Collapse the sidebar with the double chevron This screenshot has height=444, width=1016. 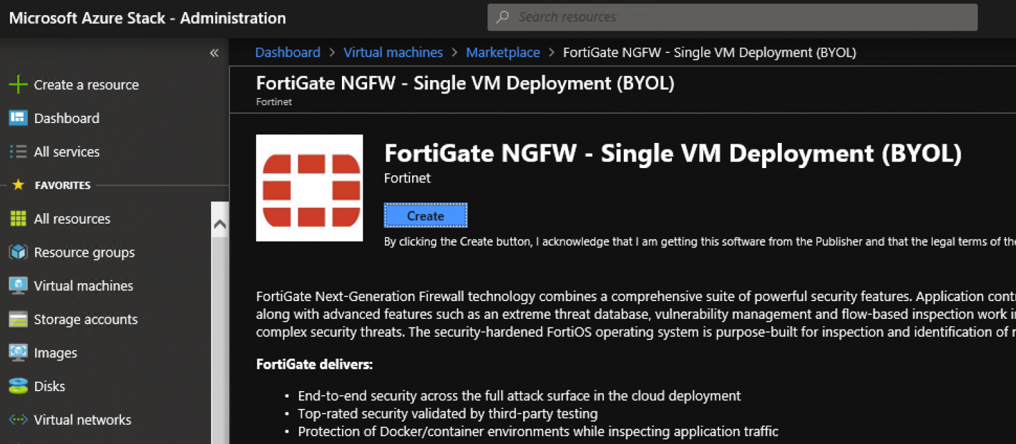pyautogui.click(x=213, y=52)
